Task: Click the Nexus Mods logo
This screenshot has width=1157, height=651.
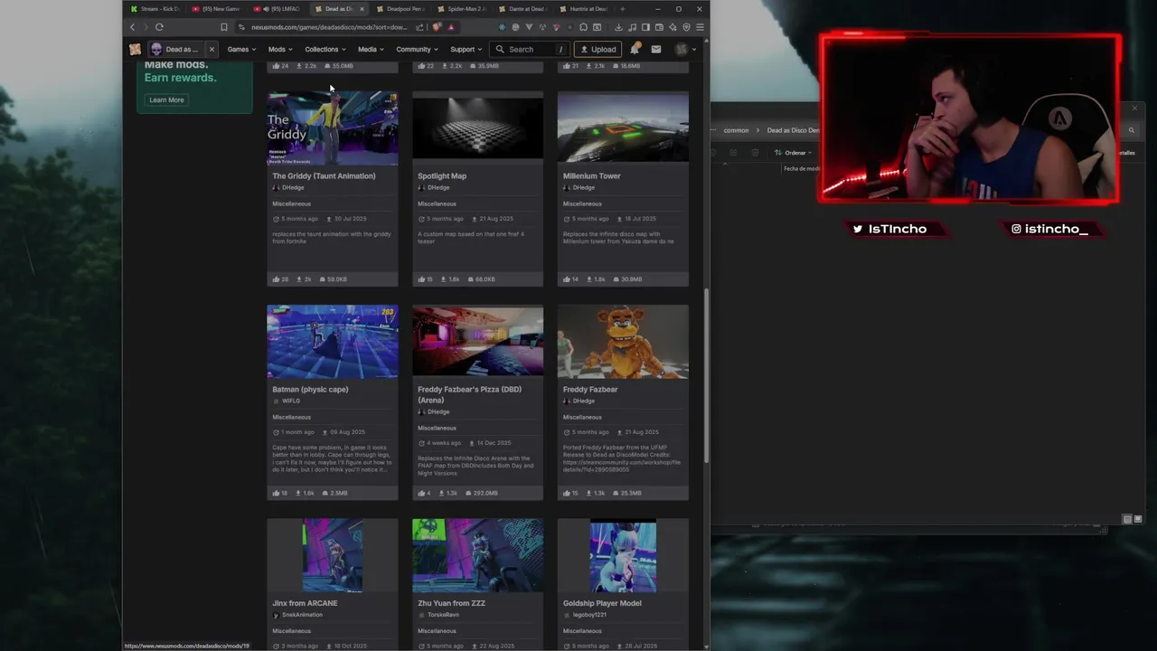Action: pyautogui.click(x=135, y=49)
